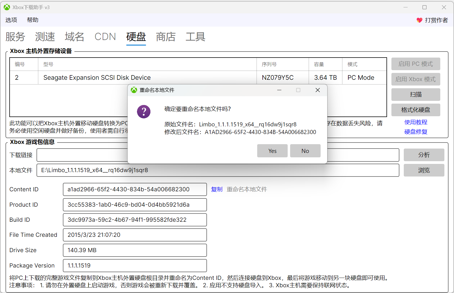Click the 分析 button
The image size is (454, 293).
click(424, 155)
